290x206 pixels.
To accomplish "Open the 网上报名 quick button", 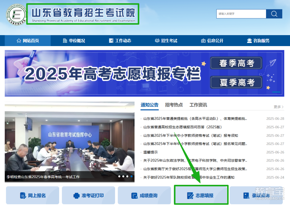I will [32, 196].
